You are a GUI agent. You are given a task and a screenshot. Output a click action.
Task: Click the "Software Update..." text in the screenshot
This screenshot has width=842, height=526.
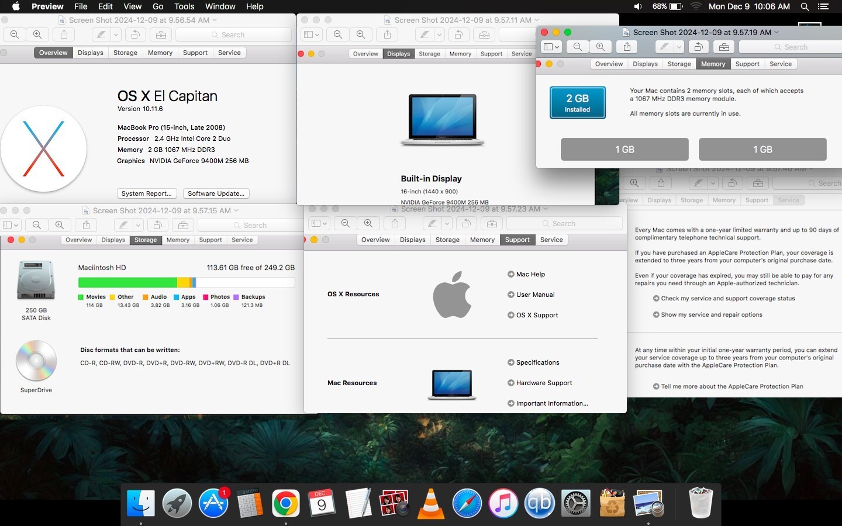click(216, 193)
